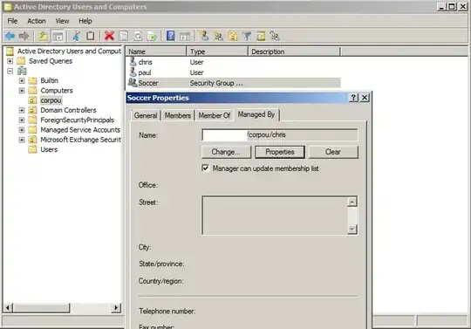The height and width of the screenshot is (329, 471).
Task: Click the Add to group toolbar icon
Action: click(275, 36)
